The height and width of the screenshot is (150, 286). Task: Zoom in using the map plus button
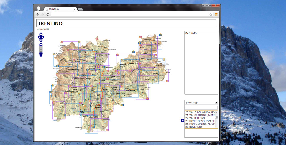point(41,45)
